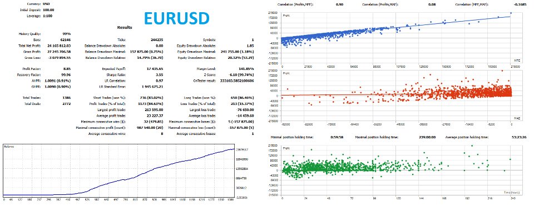The image size is (534, 206).
Task: Select the Average consecutive losses value 1
Action: click(253, 134)
